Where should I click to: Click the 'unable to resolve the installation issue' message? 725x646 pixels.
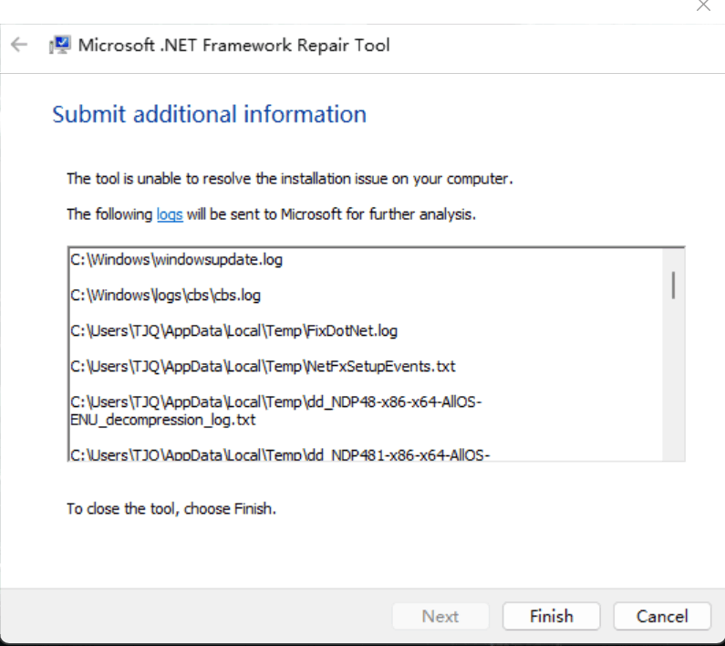(x=290, y=179)
